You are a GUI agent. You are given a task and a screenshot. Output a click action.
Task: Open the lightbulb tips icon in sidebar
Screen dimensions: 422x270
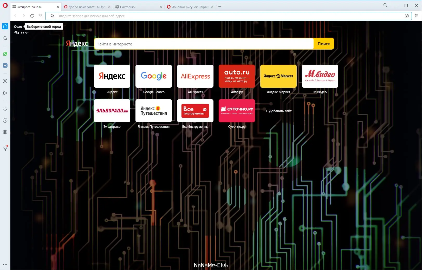coord(5,148)
